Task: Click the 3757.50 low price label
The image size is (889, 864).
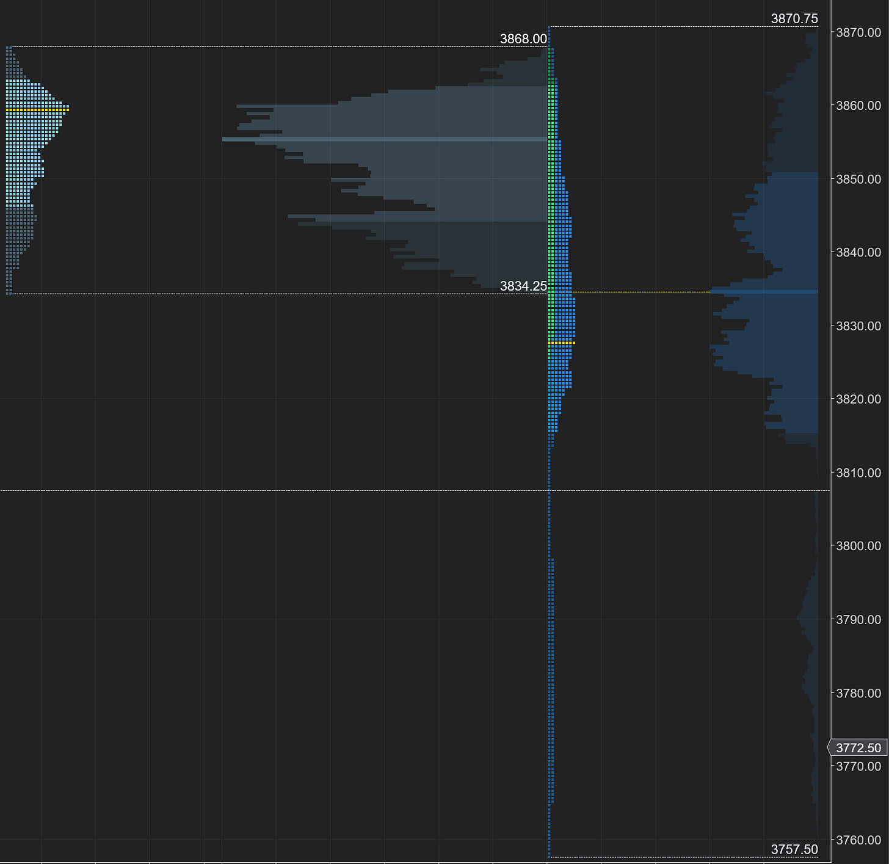Action: (794, 849)
